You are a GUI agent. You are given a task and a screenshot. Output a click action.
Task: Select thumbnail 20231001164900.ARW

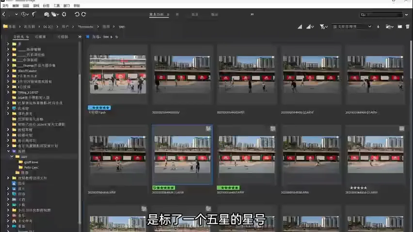247,74
